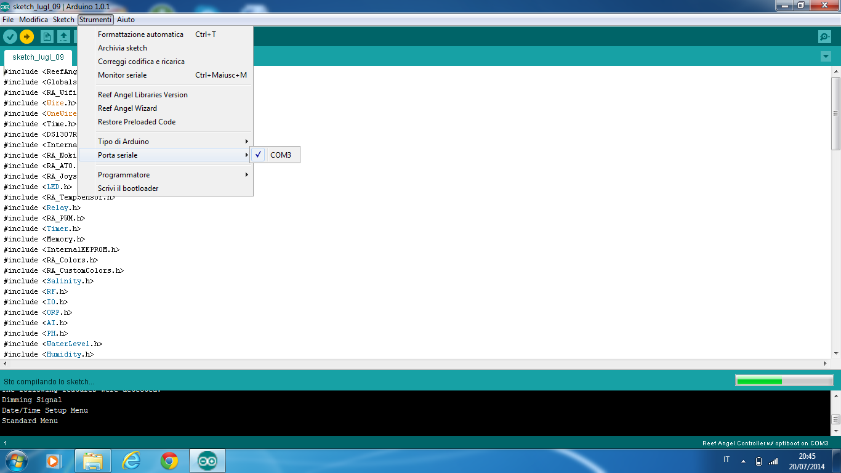
Task: Show hidden system tray icons
Action: coord(743,461)
